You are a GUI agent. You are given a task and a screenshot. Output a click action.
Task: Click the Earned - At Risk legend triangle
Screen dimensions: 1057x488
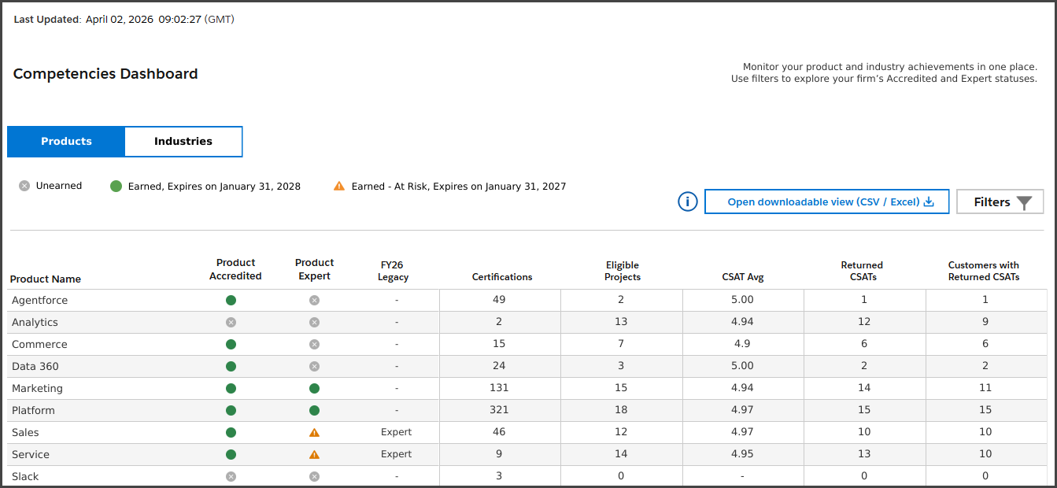[x=339, y=186]
